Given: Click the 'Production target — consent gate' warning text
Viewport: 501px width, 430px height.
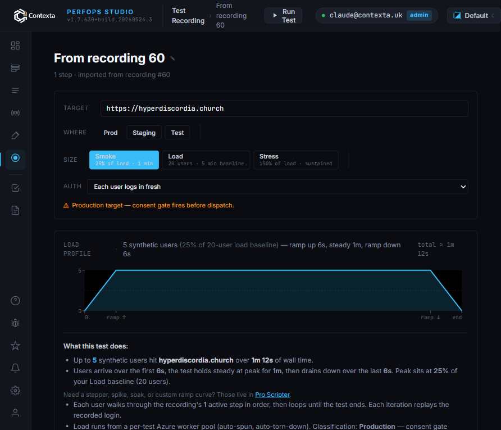Looking at the screenshot, I should (x=153, y=206).
